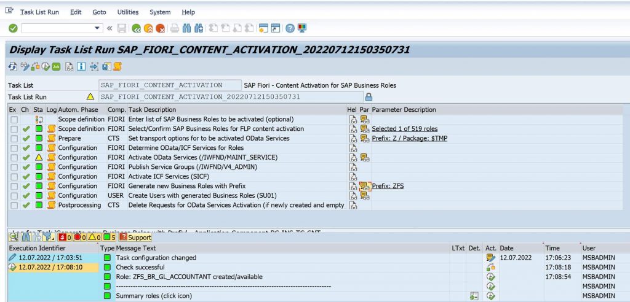Click the Print icon in toolbar

[174, 28]
